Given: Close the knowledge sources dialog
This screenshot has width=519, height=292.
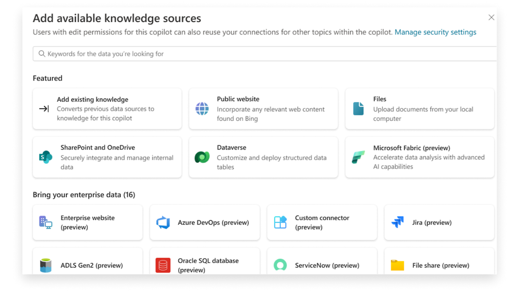Looking at the screenshot, I should pyautogui.click(x=491, y=17).
